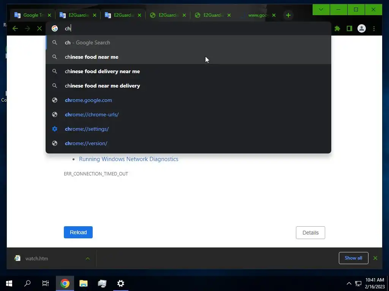The height and width of the screenshot is (291, 389).
Task: Click the blue Reload button
Action: 78,232
